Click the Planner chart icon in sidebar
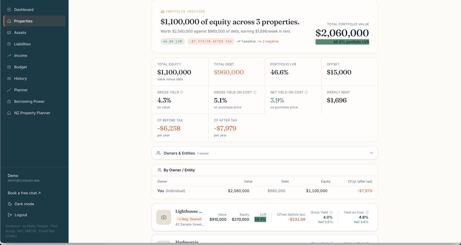The image size is (461, 245). pyautogui.click(x=9, y=90)
